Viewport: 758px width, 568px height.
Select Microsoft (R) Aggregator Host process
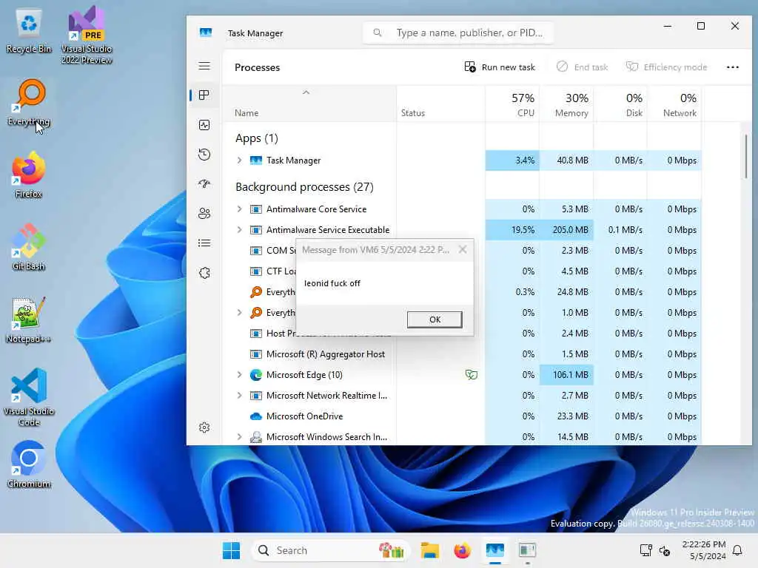(x=326, y=354)
